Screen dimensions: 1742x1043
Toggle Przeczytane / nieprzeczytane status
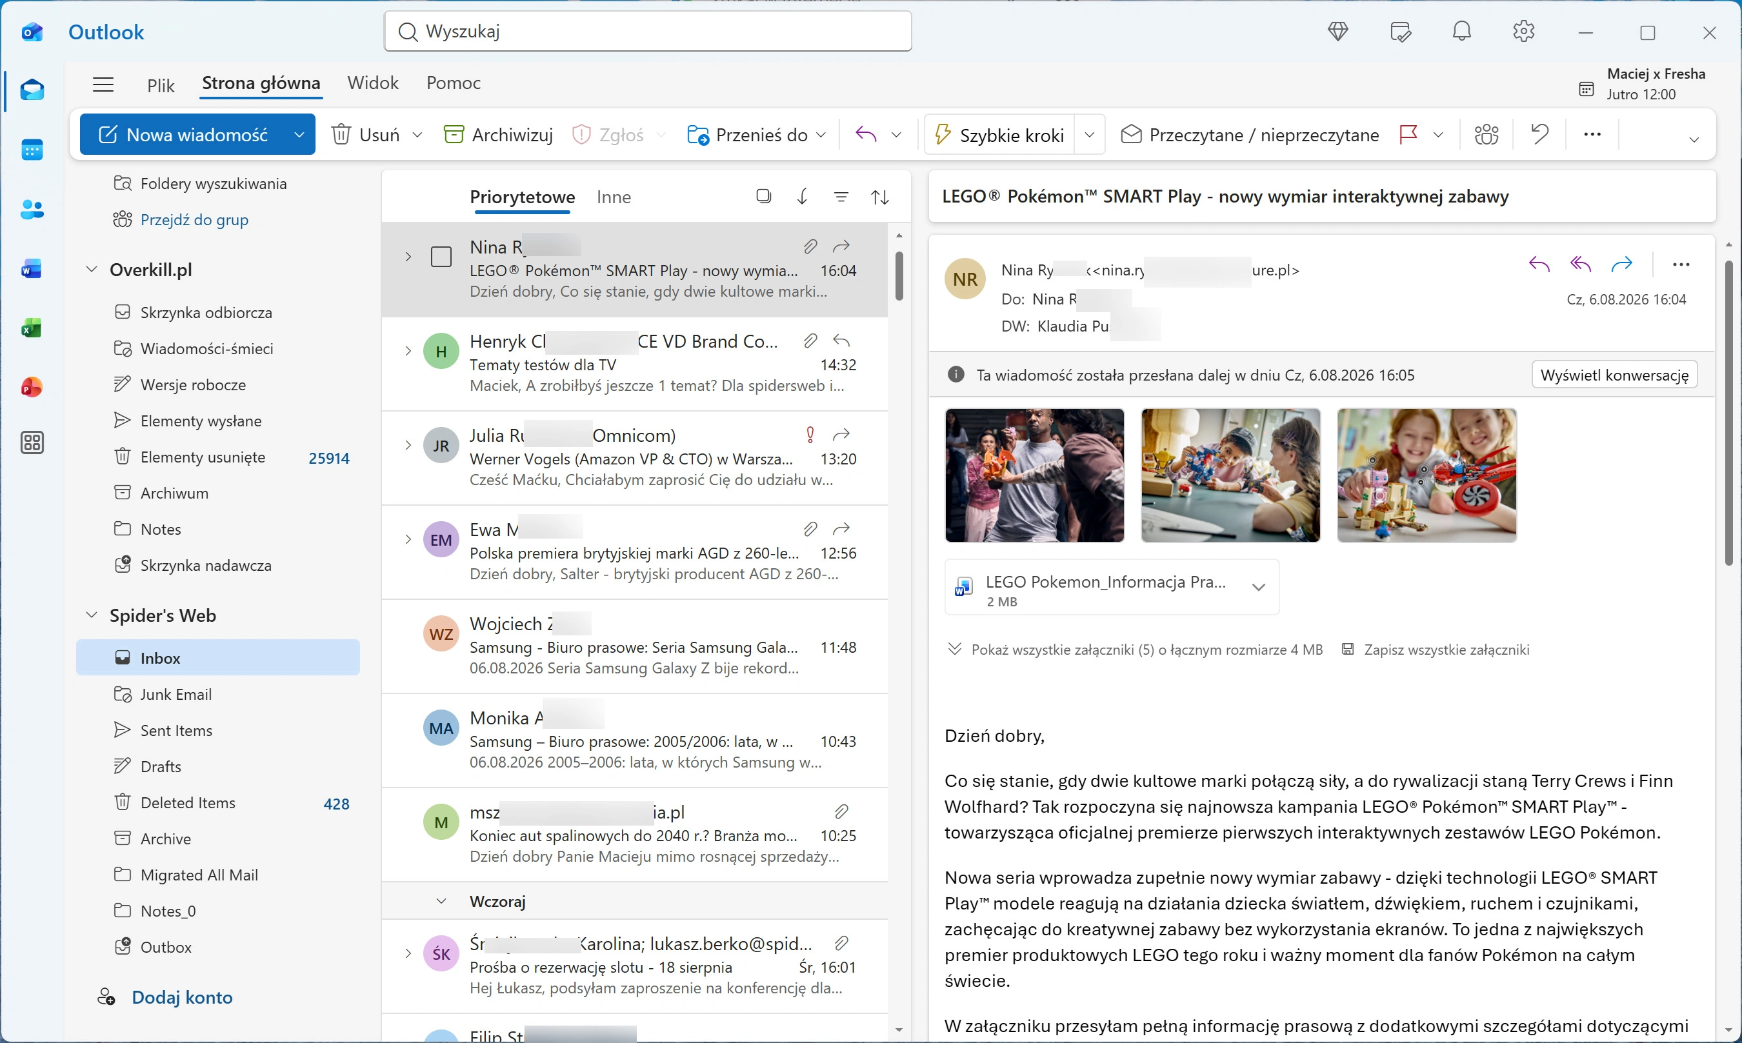pyautogui.click(x=1249, y=134)
